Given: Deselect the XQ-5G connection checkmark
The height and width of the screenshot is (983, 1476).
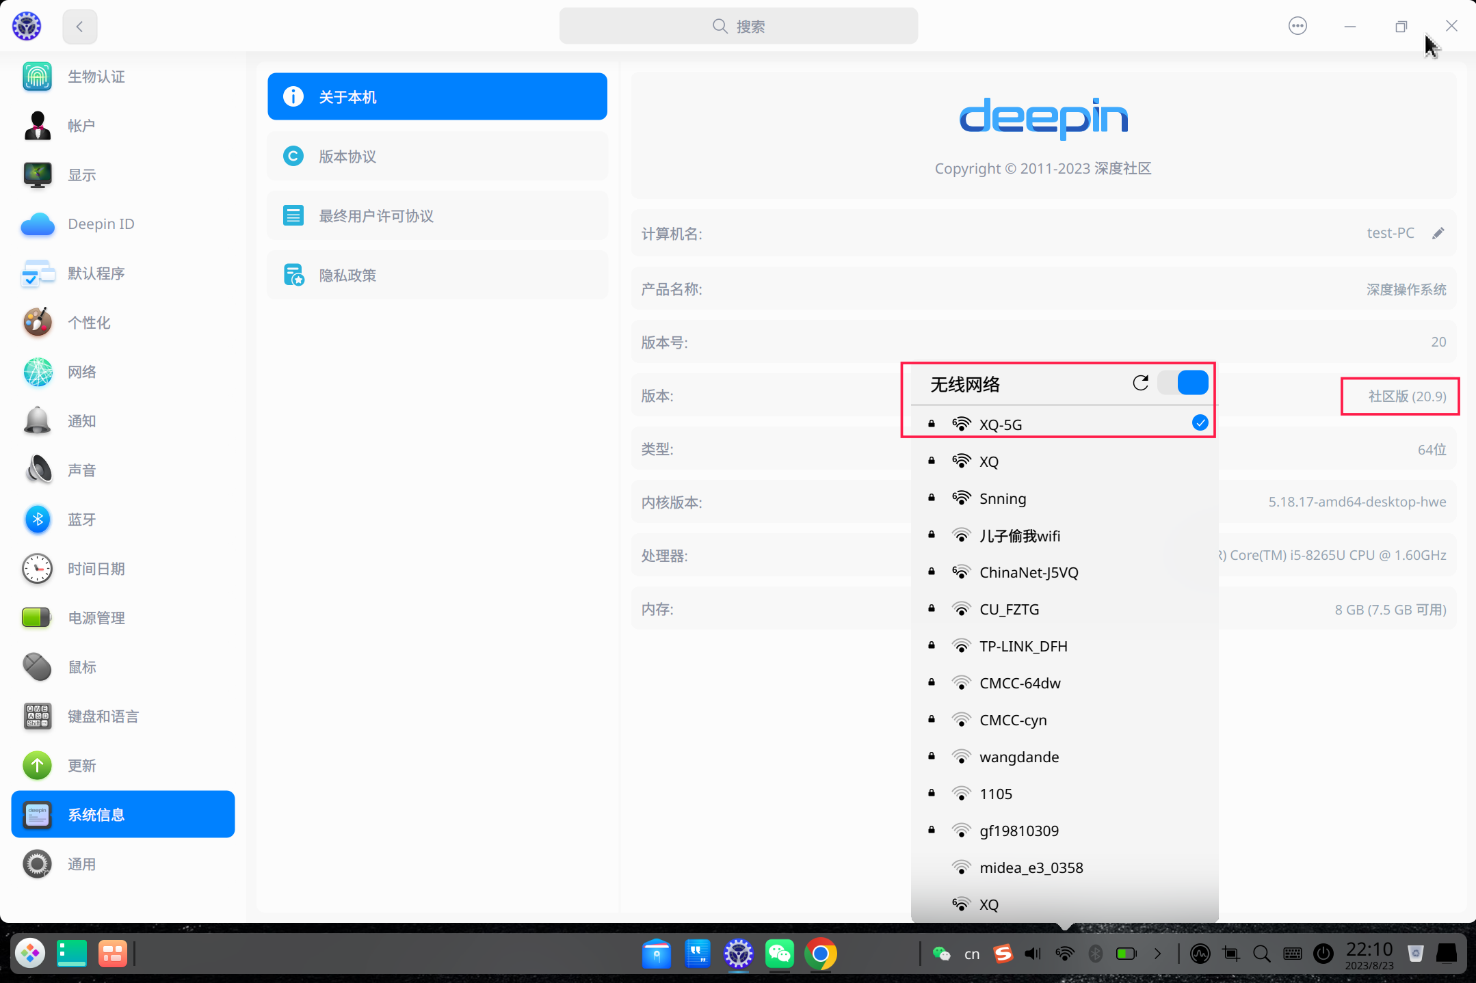Looking at the screenshot, I should click(1200, 423).
